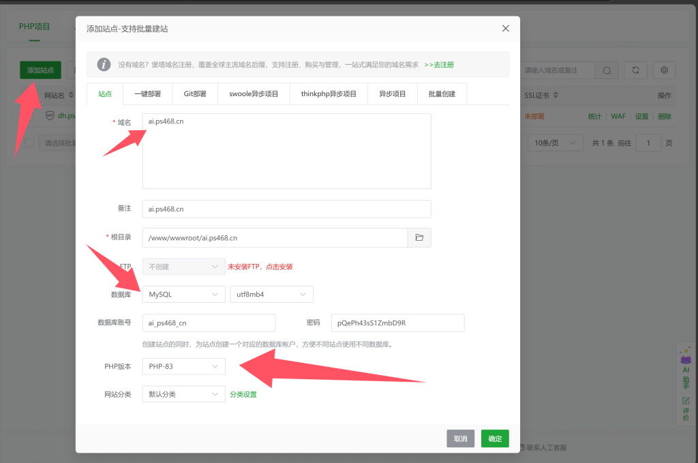The height and width of the screenshot is (463, 698).
Task: Follow the >>去注册 link
Action: pyautogui.click(x=439, y=65)
